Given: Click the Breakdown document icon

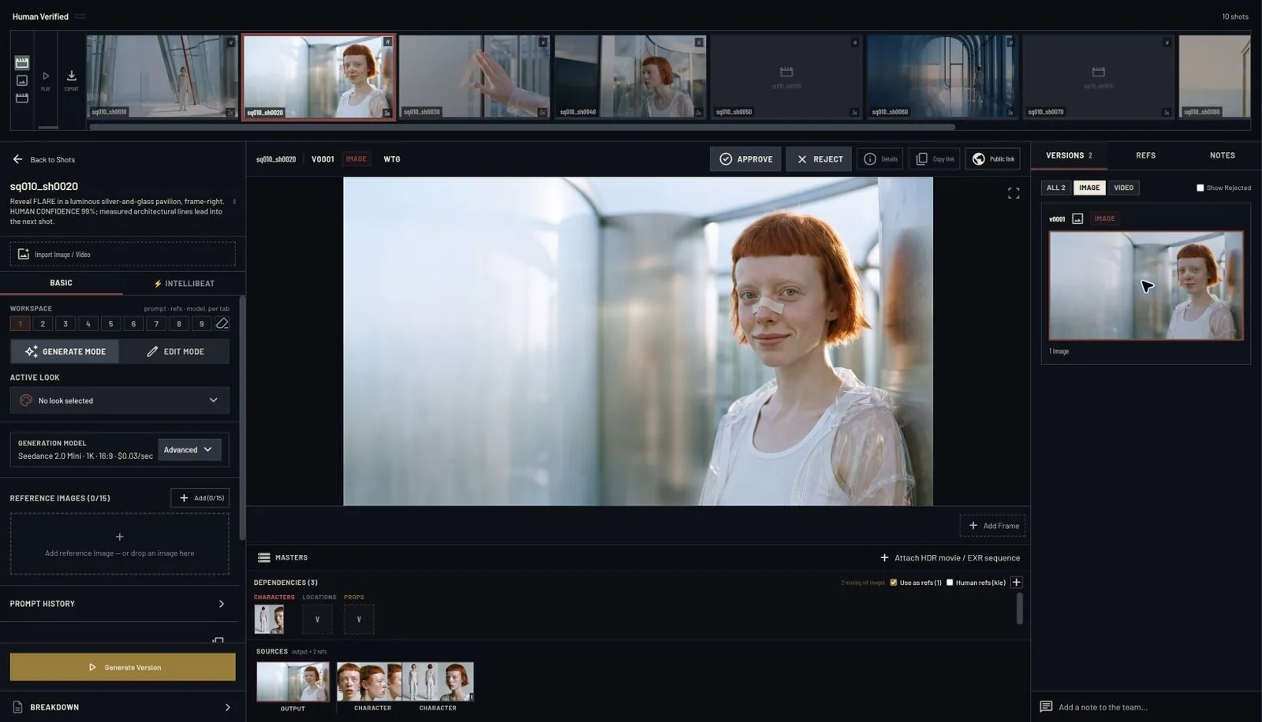Looking at the screenshot, I should click(17, 707).
